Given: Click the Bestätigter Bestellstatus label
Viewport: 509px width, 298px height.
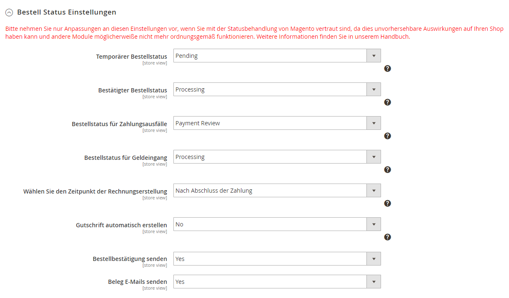Looking at the screenshot, I should (x=133, y=90).
